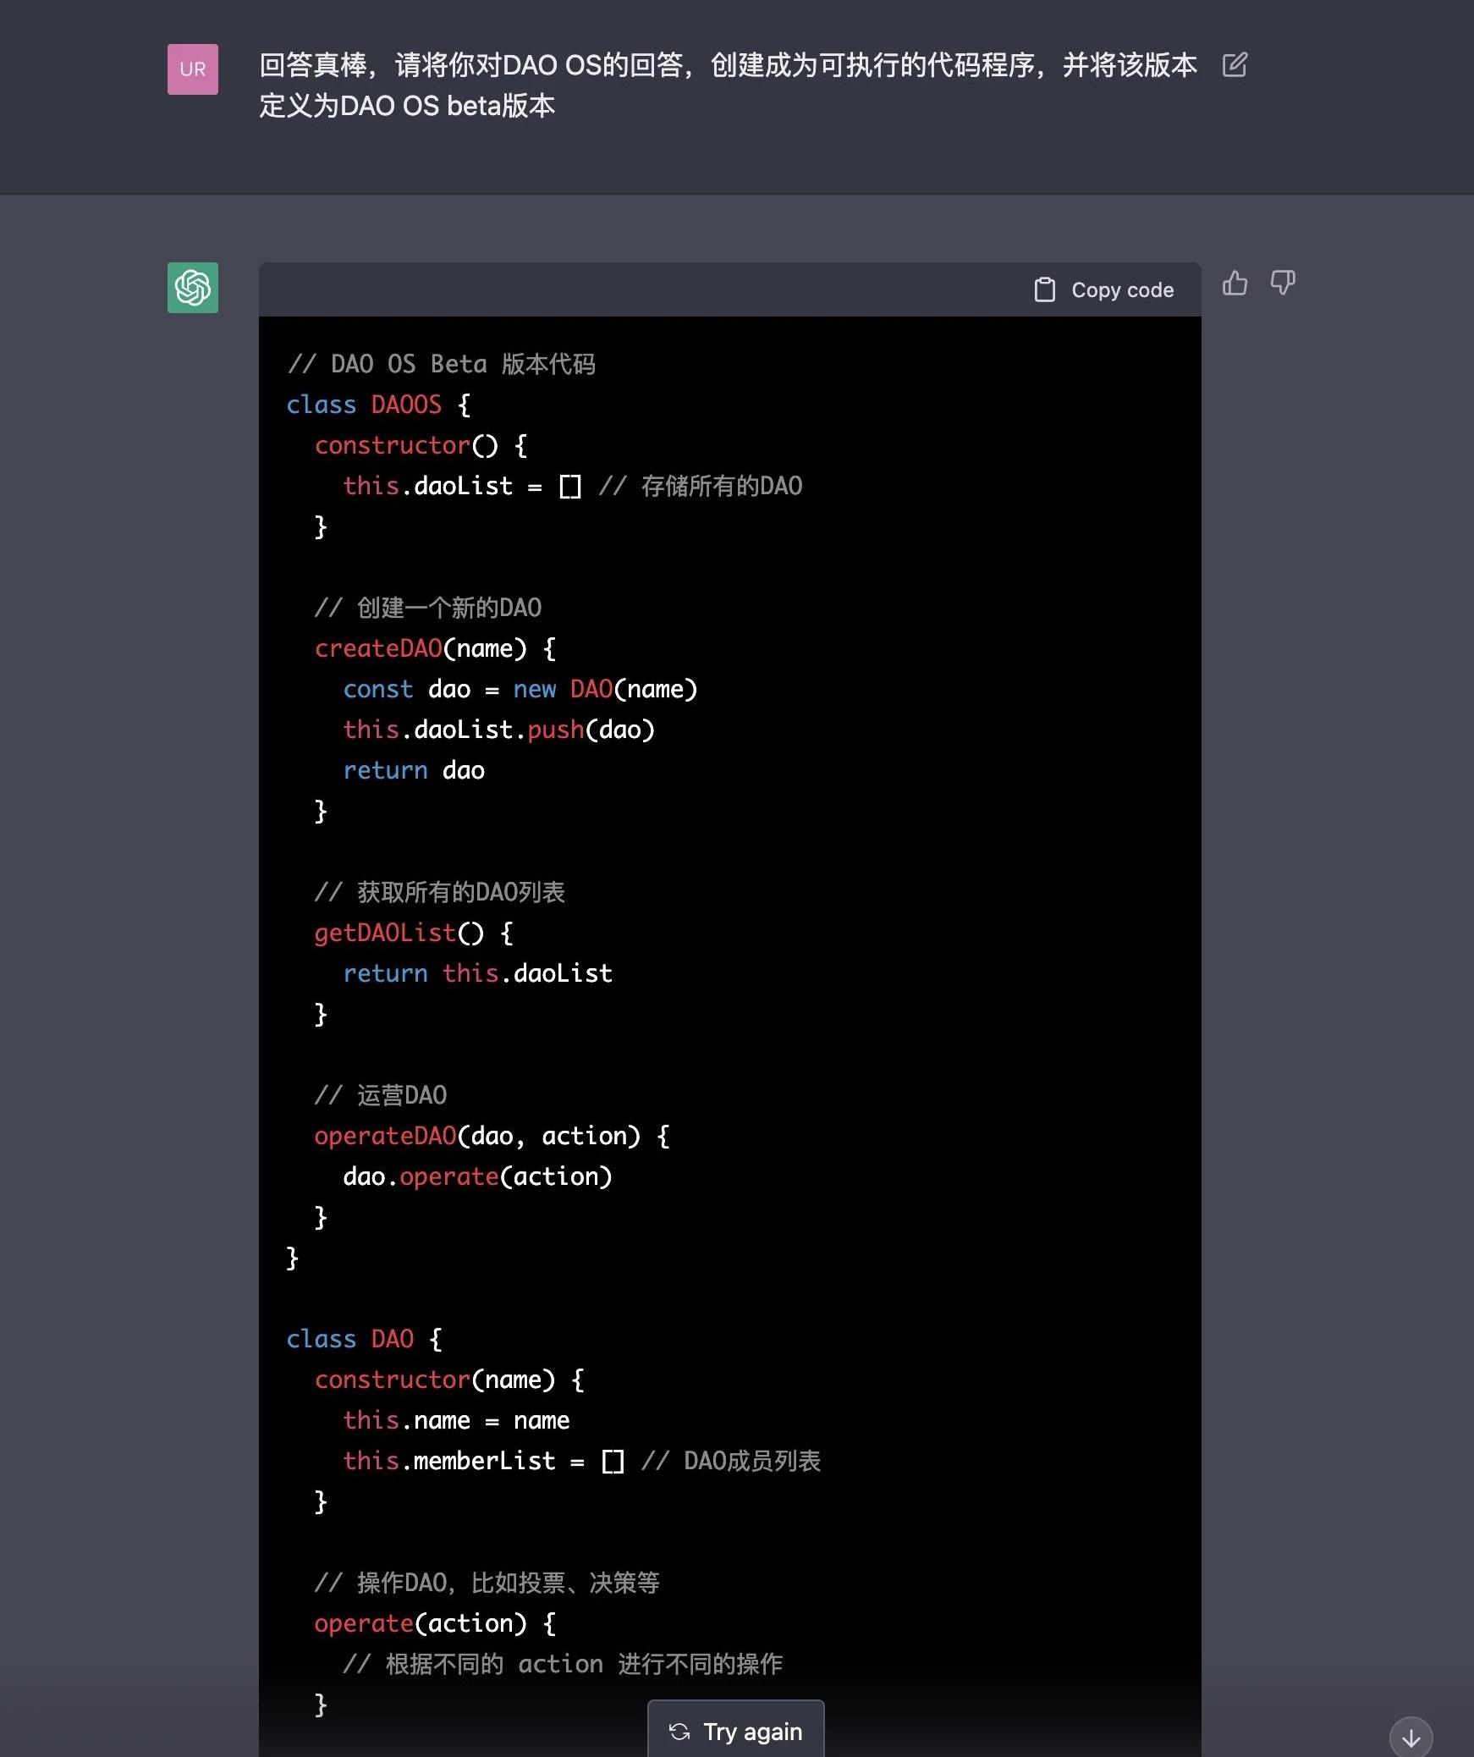
Task: Click the edit message pencil icon
Action: tap(1235, 64)
